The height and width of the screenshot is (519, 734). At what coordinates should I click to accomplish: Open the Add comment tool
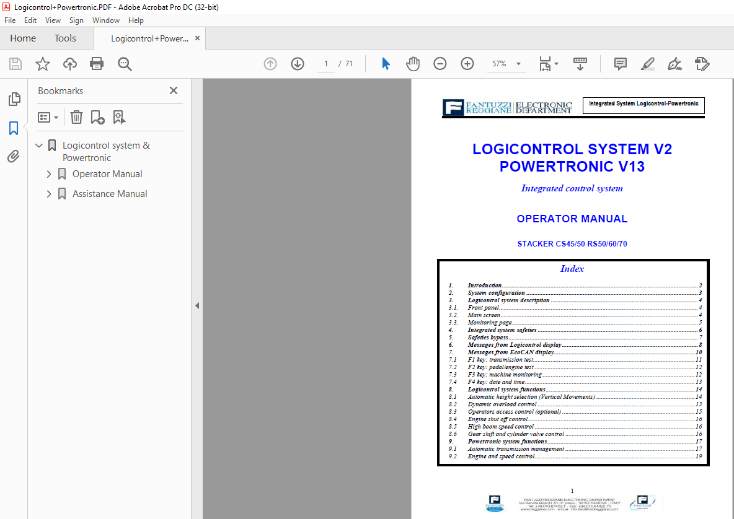[x=621, y=64]
